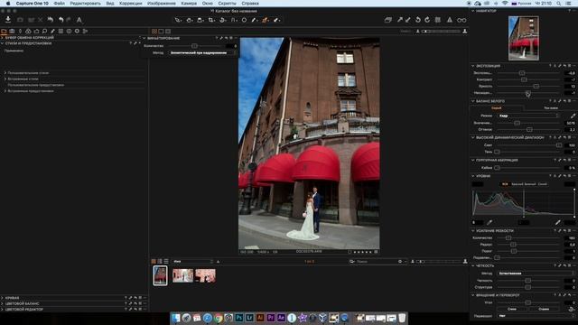Switch to the Тон кожи tab

pyautogui.click(x=551, y=108)
